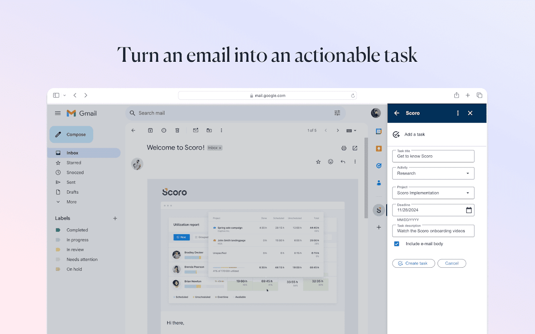The image size is (535, 334).
Task: Reply to the email
Action: [x=343, y=162]
